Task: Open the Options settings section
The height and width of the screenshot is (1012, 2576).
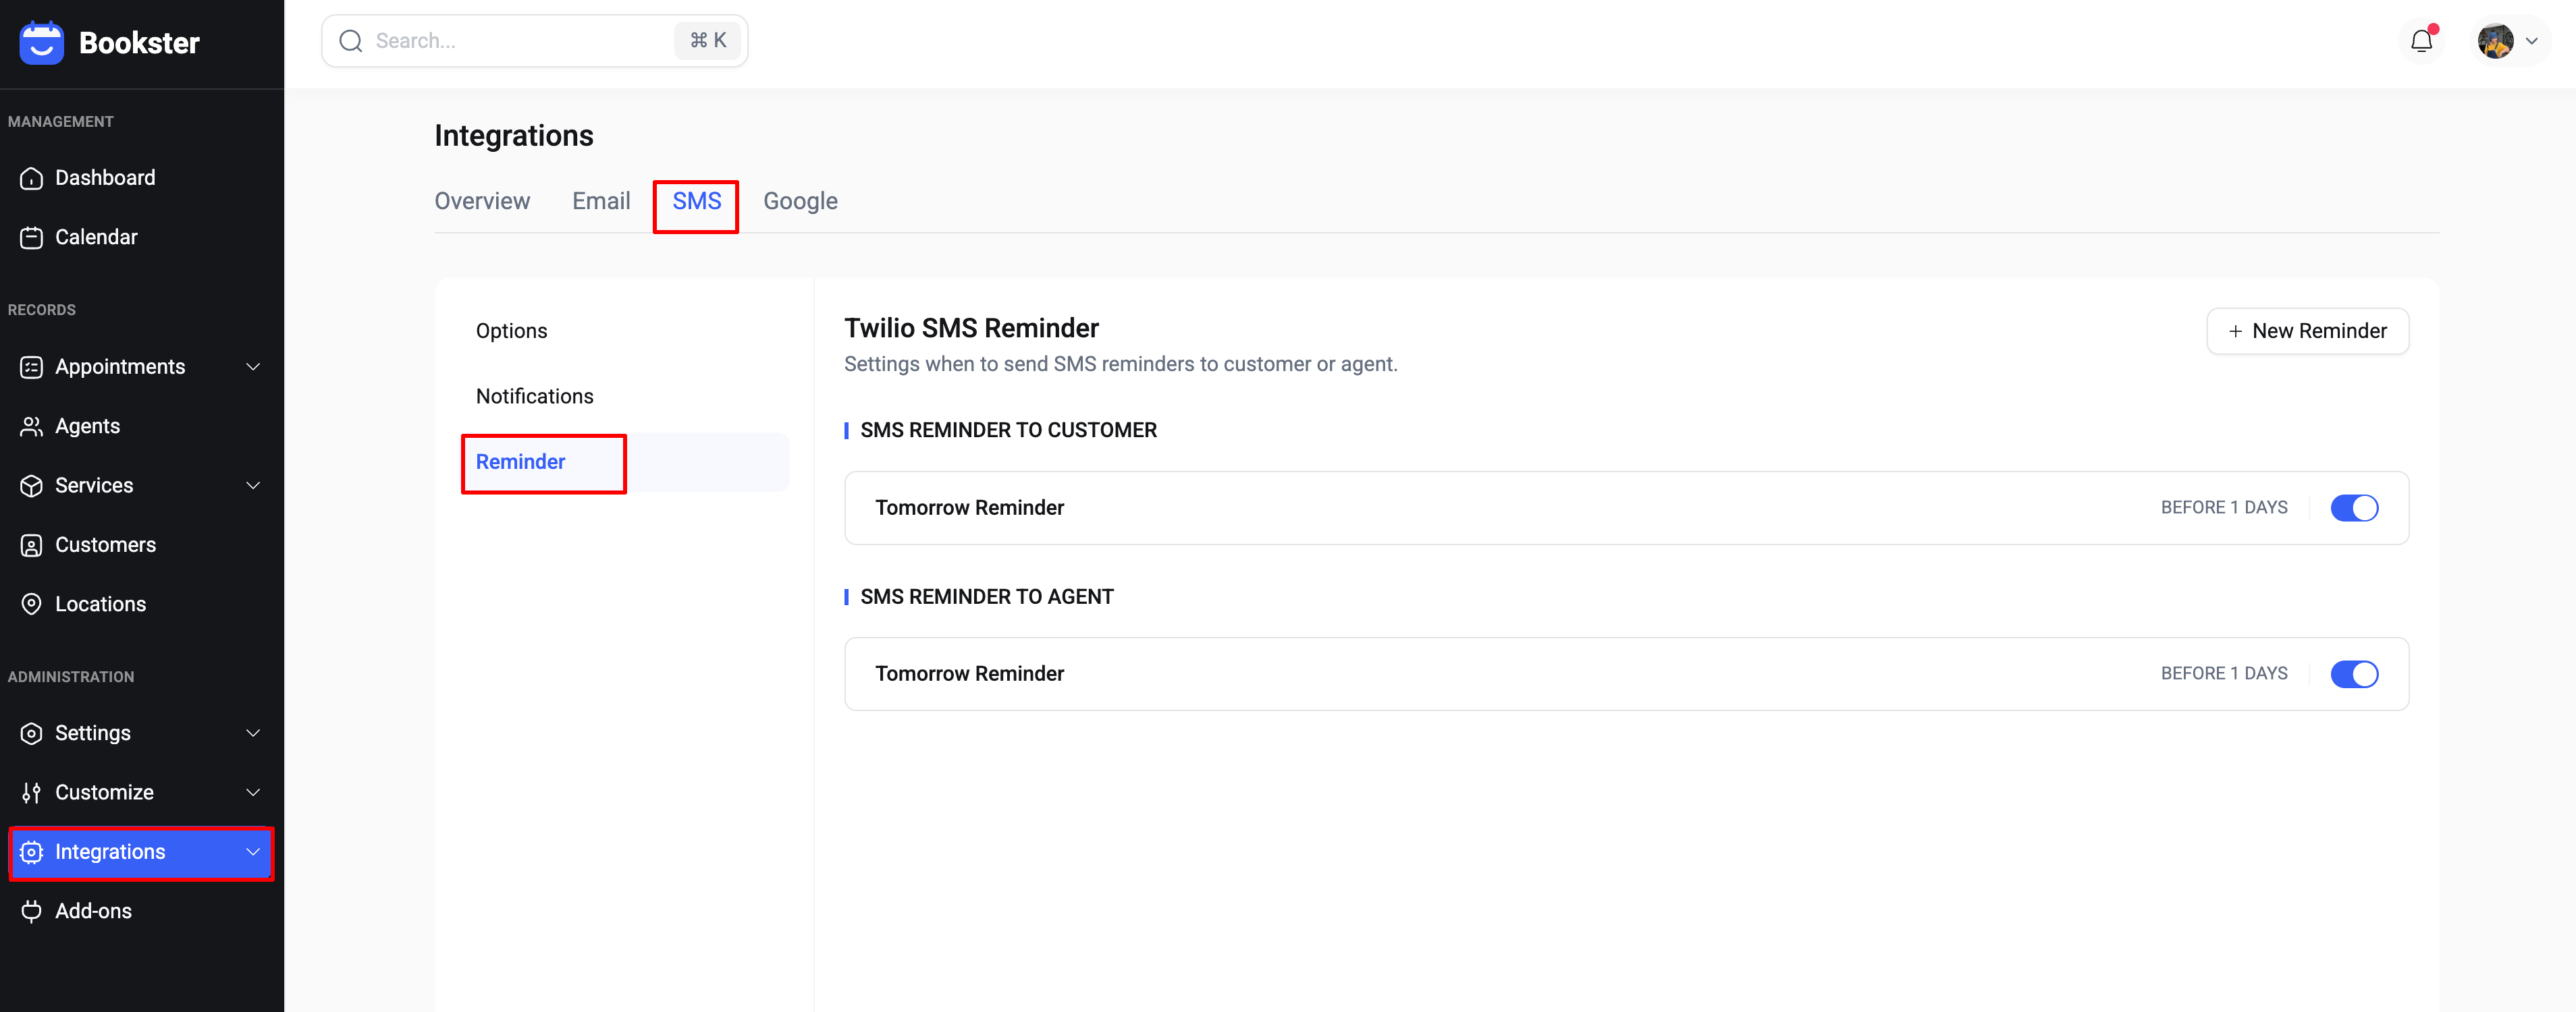Action: point(511,331)
